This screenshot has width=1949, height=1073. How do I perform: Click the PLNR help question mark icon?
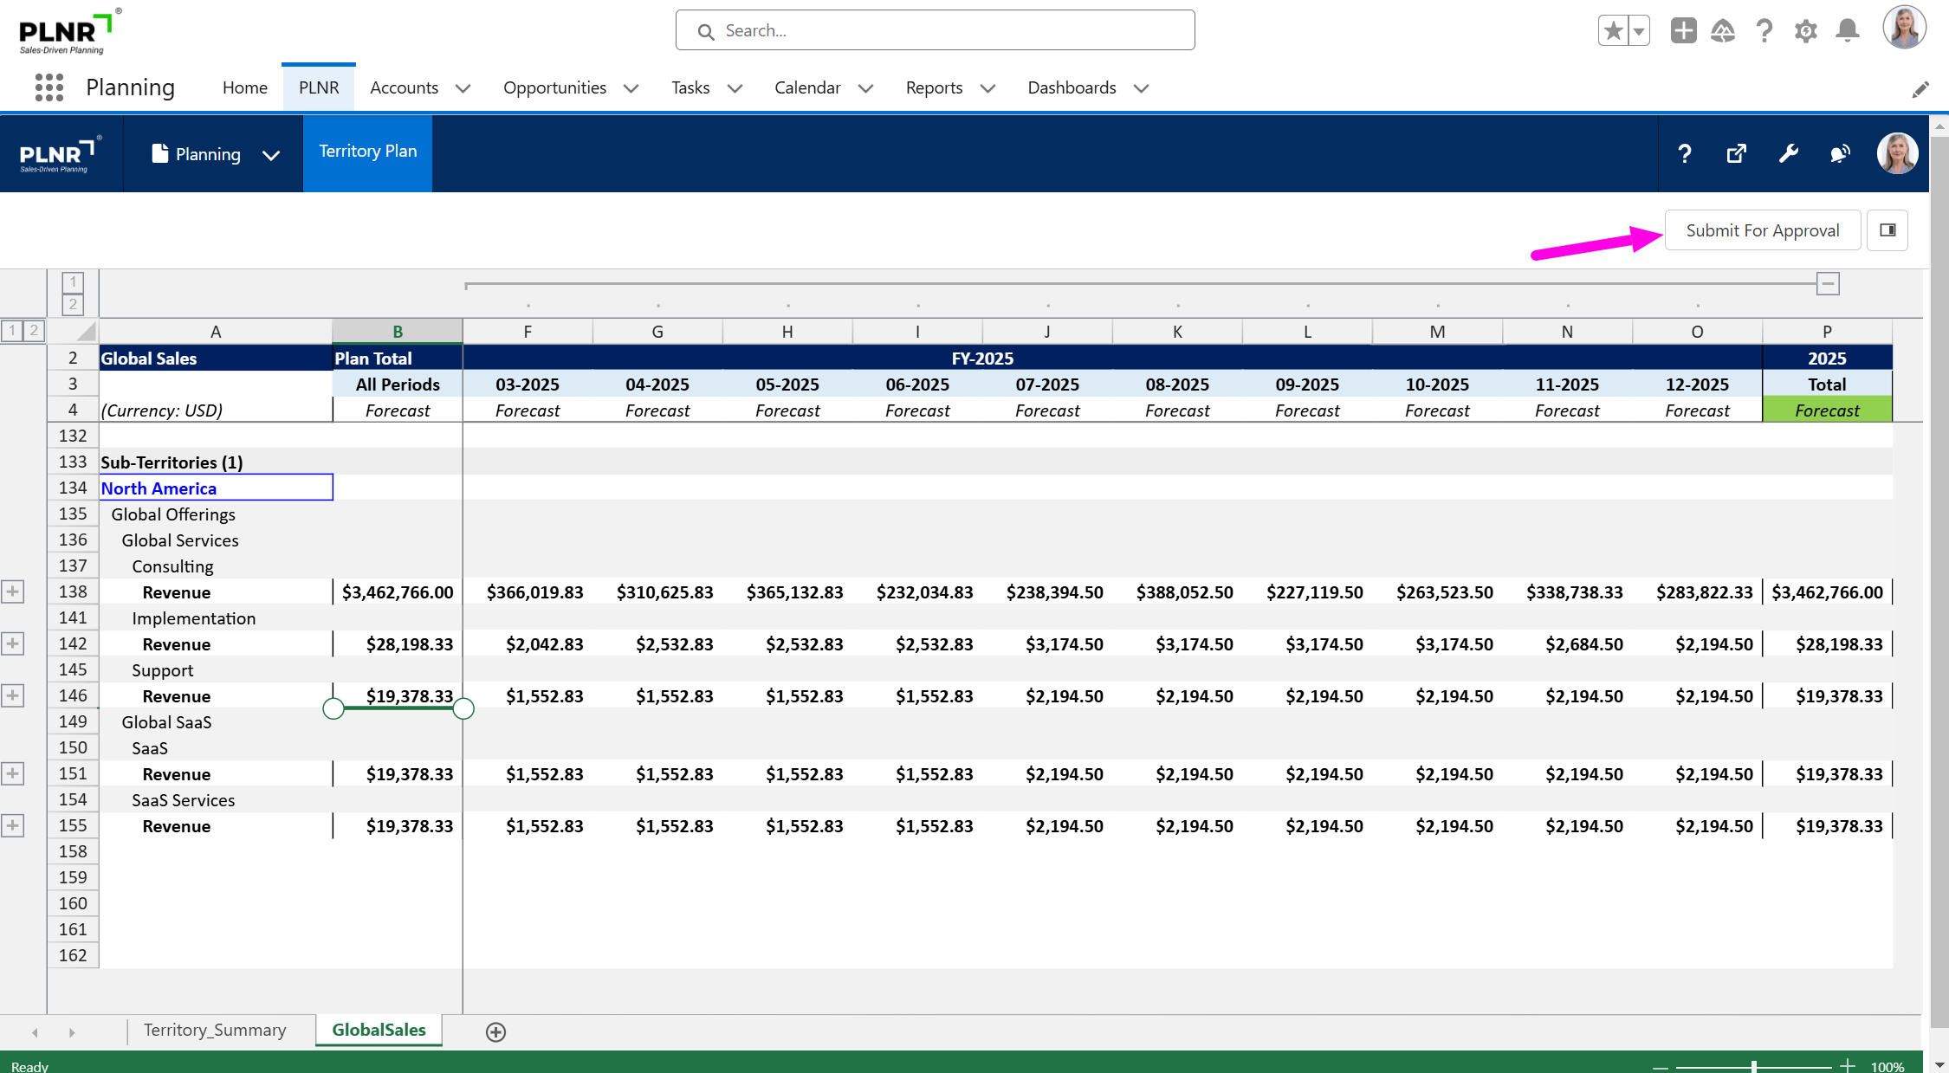pos(1684,154)
